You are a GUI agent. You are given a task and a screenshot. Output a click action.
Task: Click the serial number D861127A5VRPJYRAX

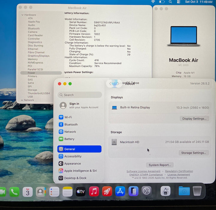click(x=107, y=22)
